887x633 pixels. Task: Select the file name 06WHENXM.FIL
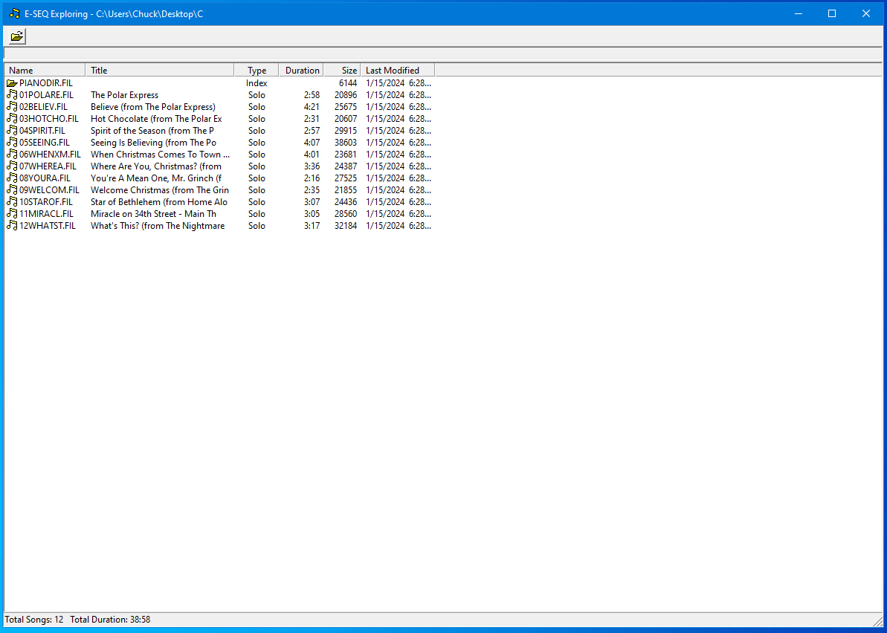pos(50,155)
